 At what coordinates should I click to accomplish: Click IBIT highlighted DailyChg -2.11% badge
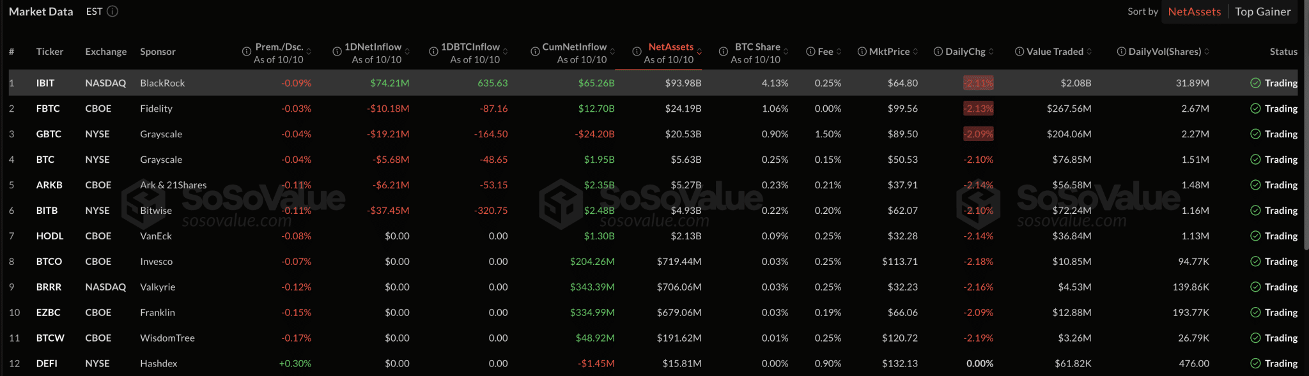point(979,83)
